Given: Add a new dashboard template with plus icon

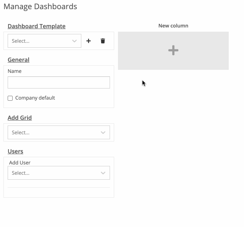Looking at the screenshot, I should tap(89, 41).
